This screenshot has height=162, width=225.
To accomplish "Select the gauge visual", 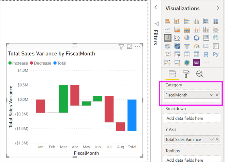I will 196,46.
